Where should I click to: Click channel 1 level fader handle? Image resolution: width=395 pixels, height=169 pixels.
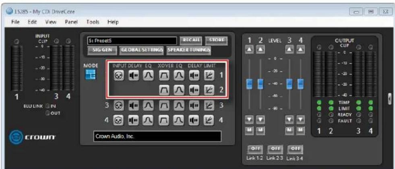tap(249, 84)
